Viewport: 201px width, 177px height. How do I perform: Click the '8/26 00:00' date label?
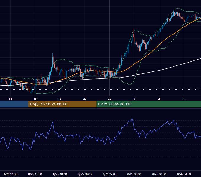point(134,174)
